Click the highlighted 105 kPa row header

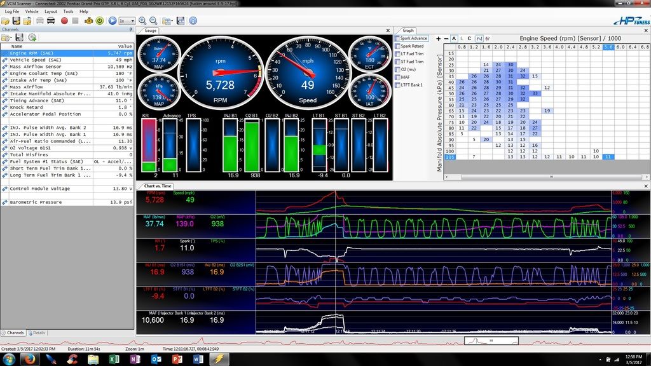click(449, 157)
